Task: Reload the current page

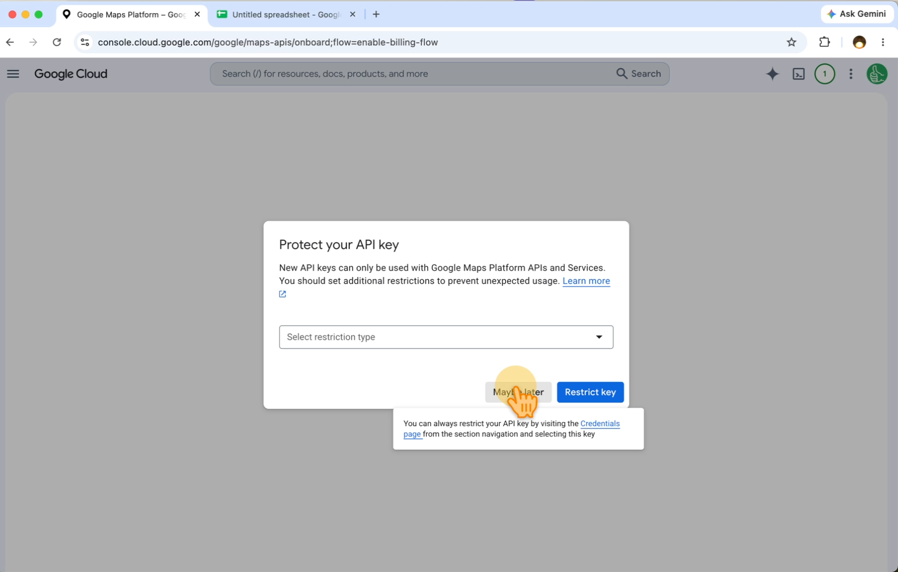Action: [57, 42]
